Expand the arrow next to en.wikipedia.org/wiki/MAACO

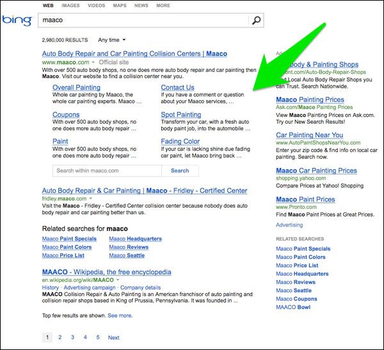[x=118, y=280]
